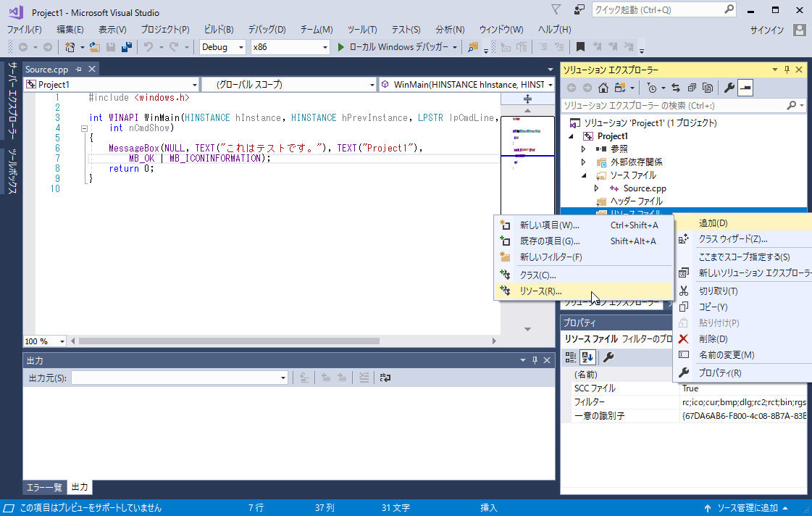Click the Save All double-disk icon
The height and width of the screenshot is (516, 812).
point(126,47)
